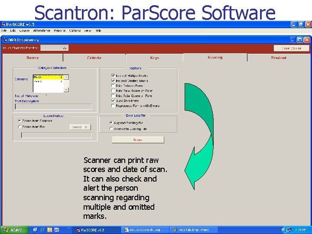Click the Select File button
The height and width of the screenshot is (234, 312).
point(80,127)
